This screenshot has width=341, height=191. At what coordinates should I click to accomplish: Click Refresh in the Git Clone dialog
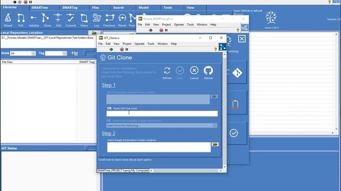tap(167, 73)
